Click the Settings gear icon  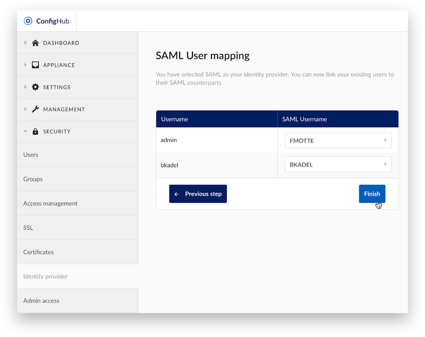pos(35,87)
